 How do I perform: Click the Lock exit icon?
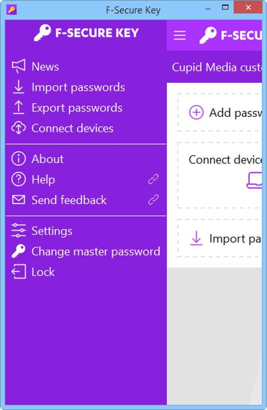click(x=19, y=272)
